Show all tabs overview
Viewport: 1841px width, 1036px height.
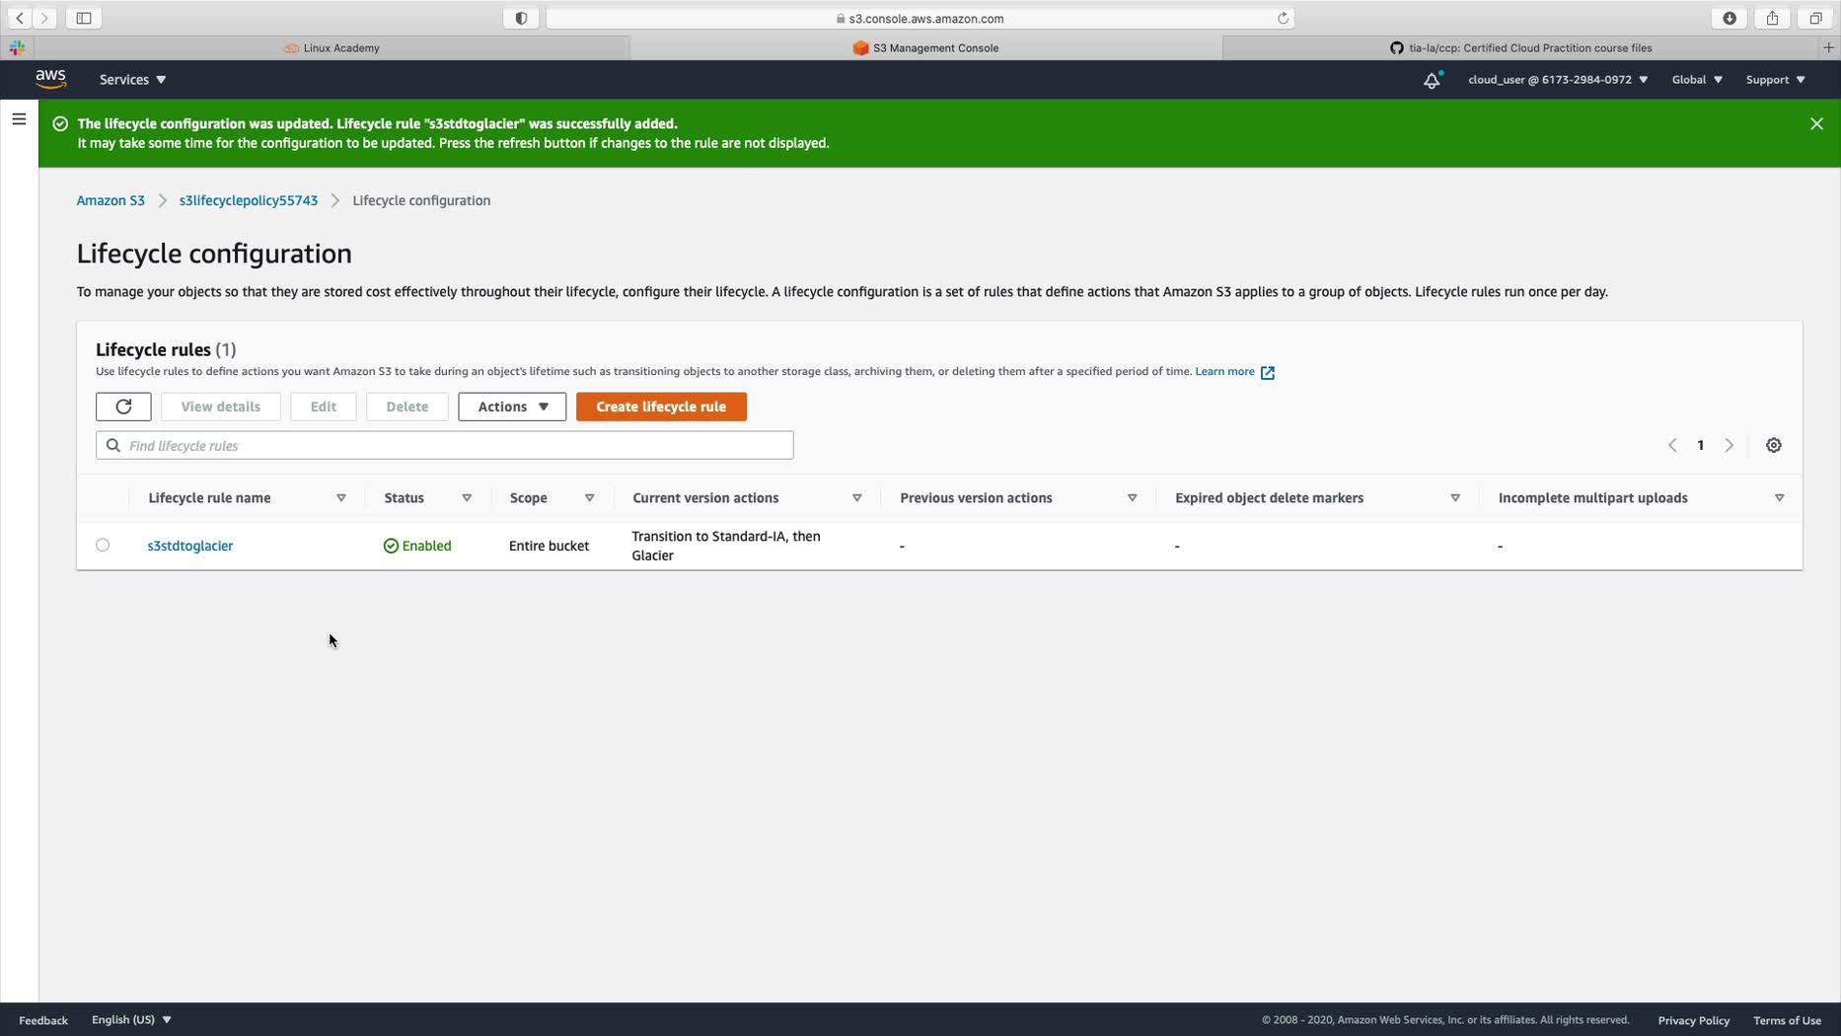pos(1815,18)
